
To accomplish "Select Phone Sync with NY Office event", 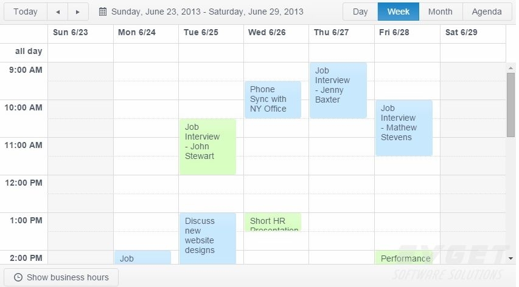I will click(273, 100).
